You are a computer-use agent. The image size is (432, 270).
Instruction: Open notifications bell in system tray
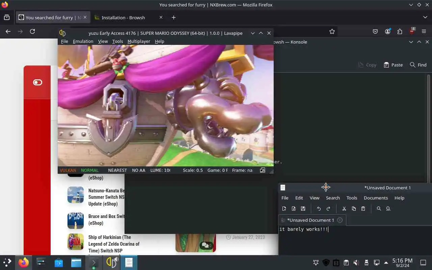(x=316, y=263)
